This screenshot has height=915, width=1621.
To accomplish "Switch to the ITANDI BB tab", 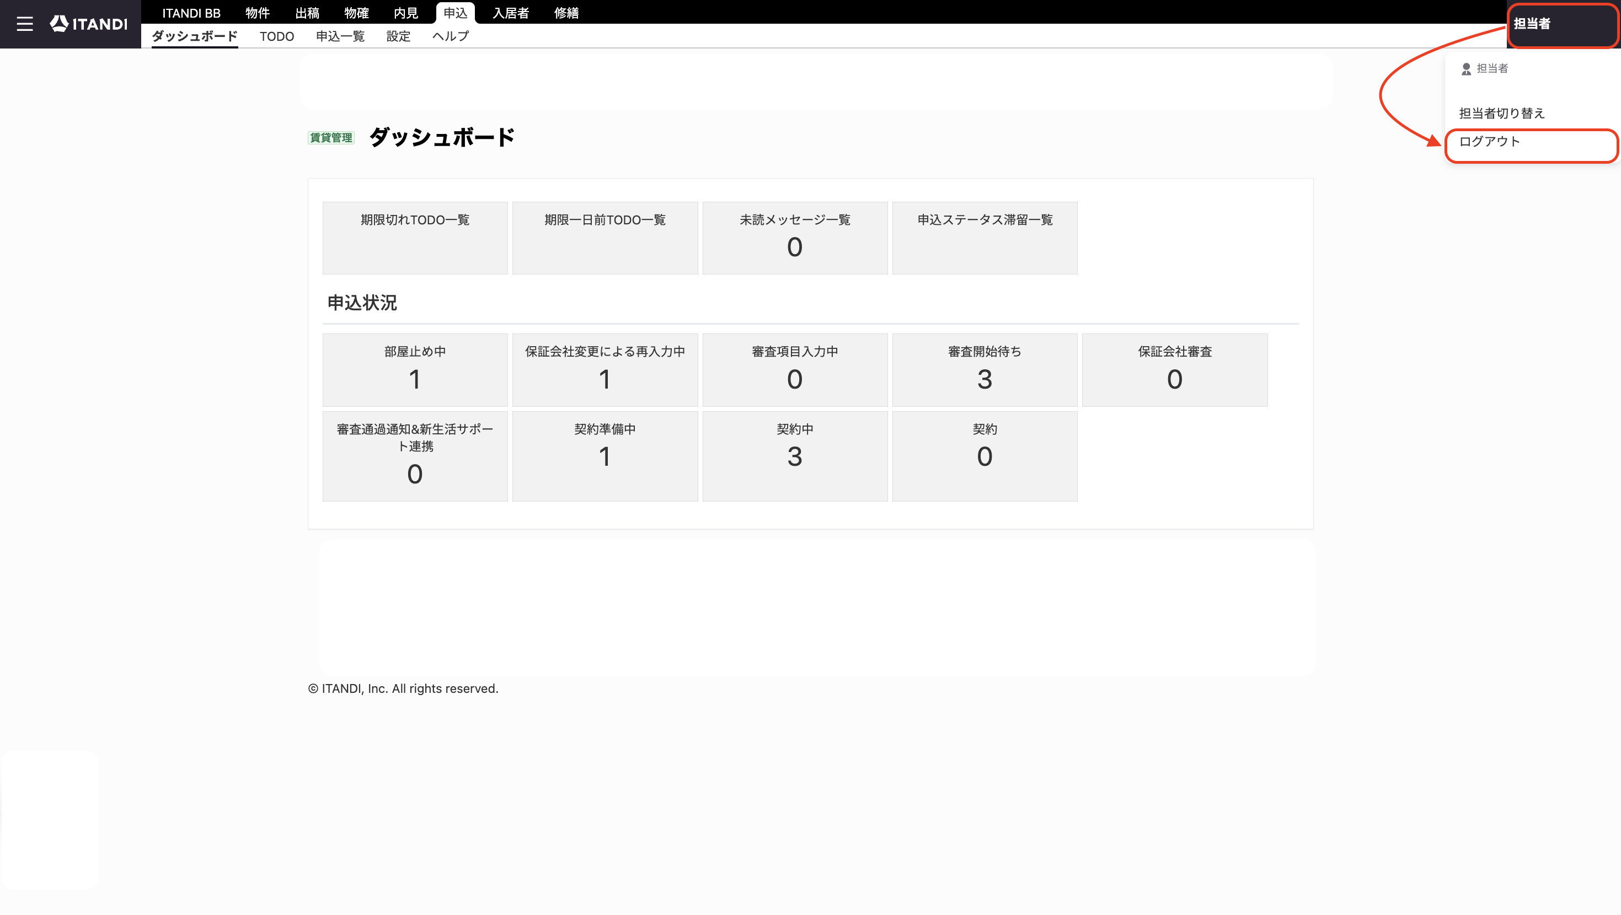I will coord(191,13).
